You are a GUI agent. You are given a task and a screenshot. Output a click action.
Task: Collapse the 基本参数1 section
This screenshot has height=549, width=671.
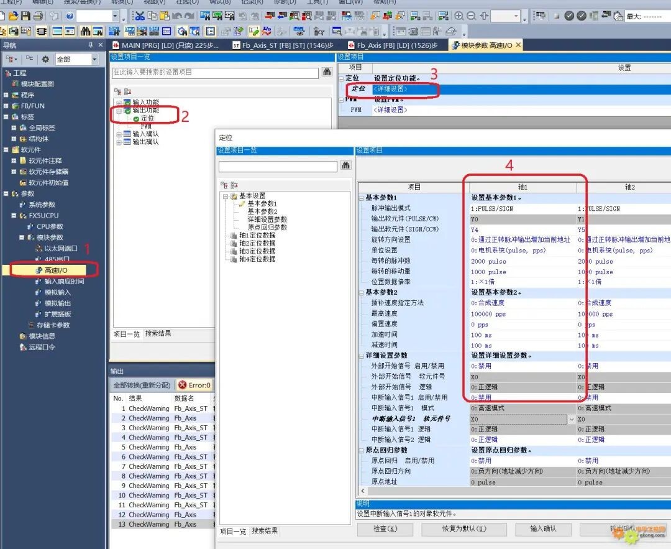tap(362, 198)
